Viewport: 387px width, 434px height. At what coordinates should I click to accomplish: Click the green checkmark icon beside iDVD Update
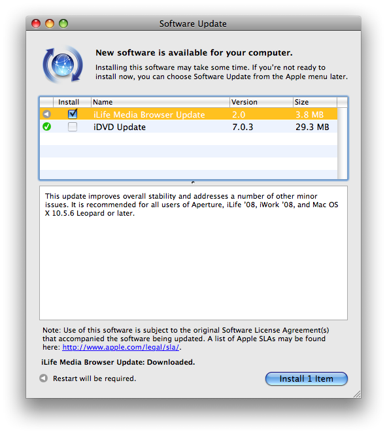[x=47, y=127]
